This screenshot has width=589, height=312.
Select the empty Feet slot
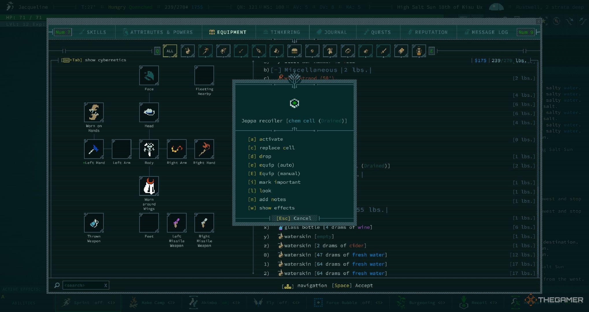pyautogui.click(x=149, y=223)
